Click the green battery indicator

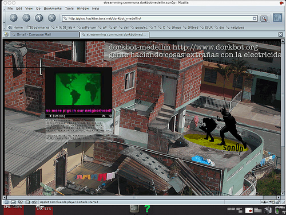coord(277,210)
